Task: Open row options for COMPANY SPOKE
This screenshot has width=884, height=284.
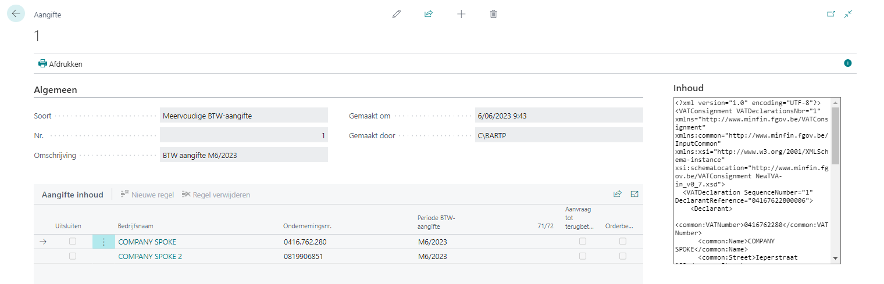Action: tap(104, 242)
